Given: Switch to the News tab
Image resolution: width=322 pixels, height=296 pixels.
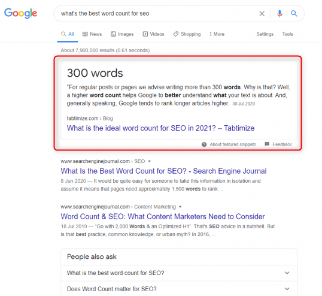Looking at the screenshot, I should coord(92,34).
